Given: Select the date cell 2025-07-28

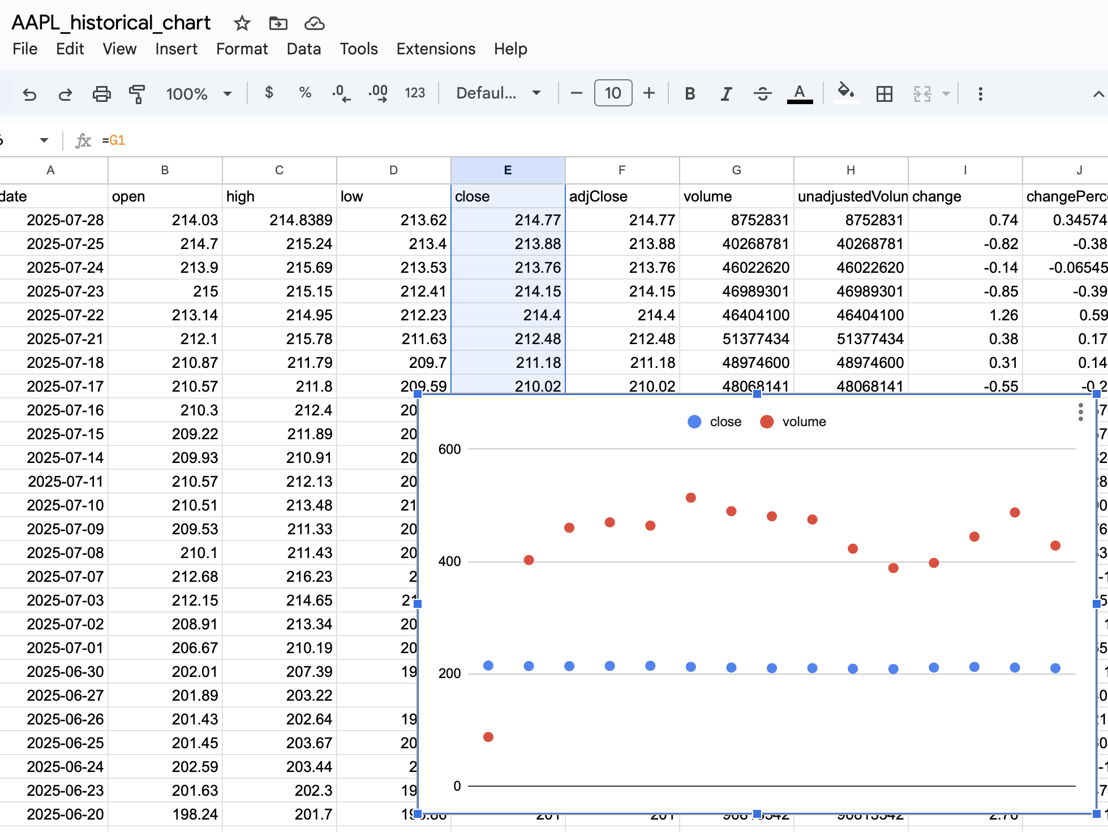Looking at the screenshot, I should click(x=54, y=220).
